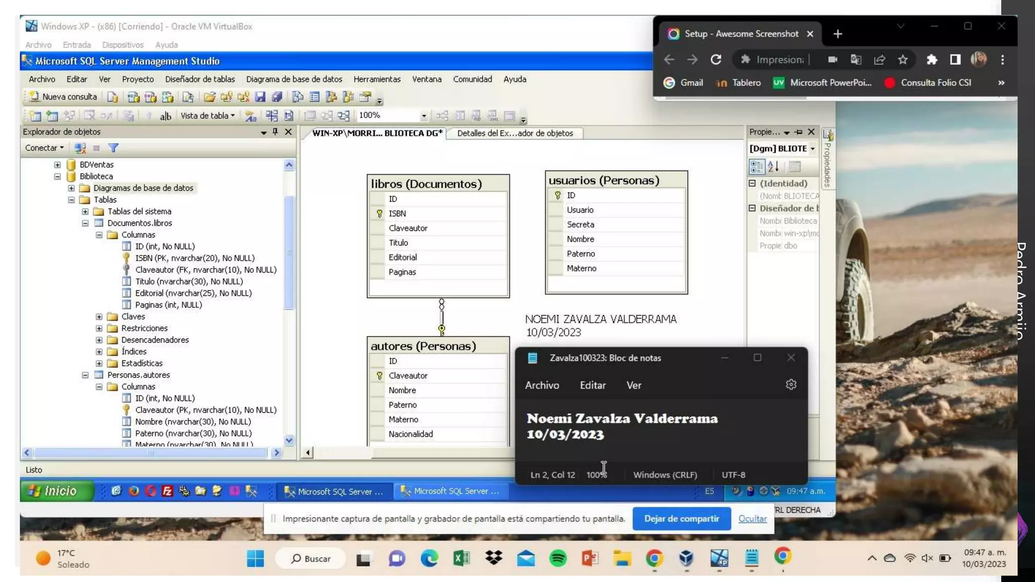Click the new text annotation 'ab' icon
Screen dimensions: 1035x582
point(165,116)
